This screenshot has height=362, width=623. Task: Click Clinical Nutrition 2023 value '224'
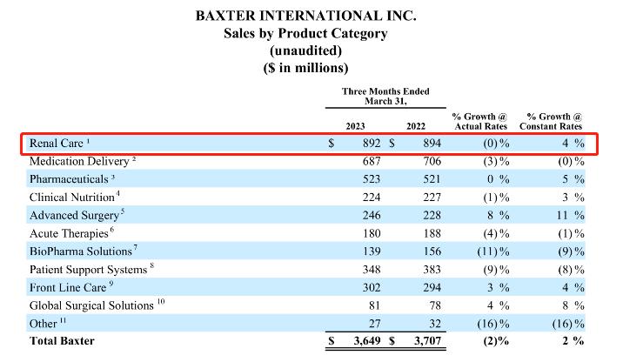coord(372,197)
